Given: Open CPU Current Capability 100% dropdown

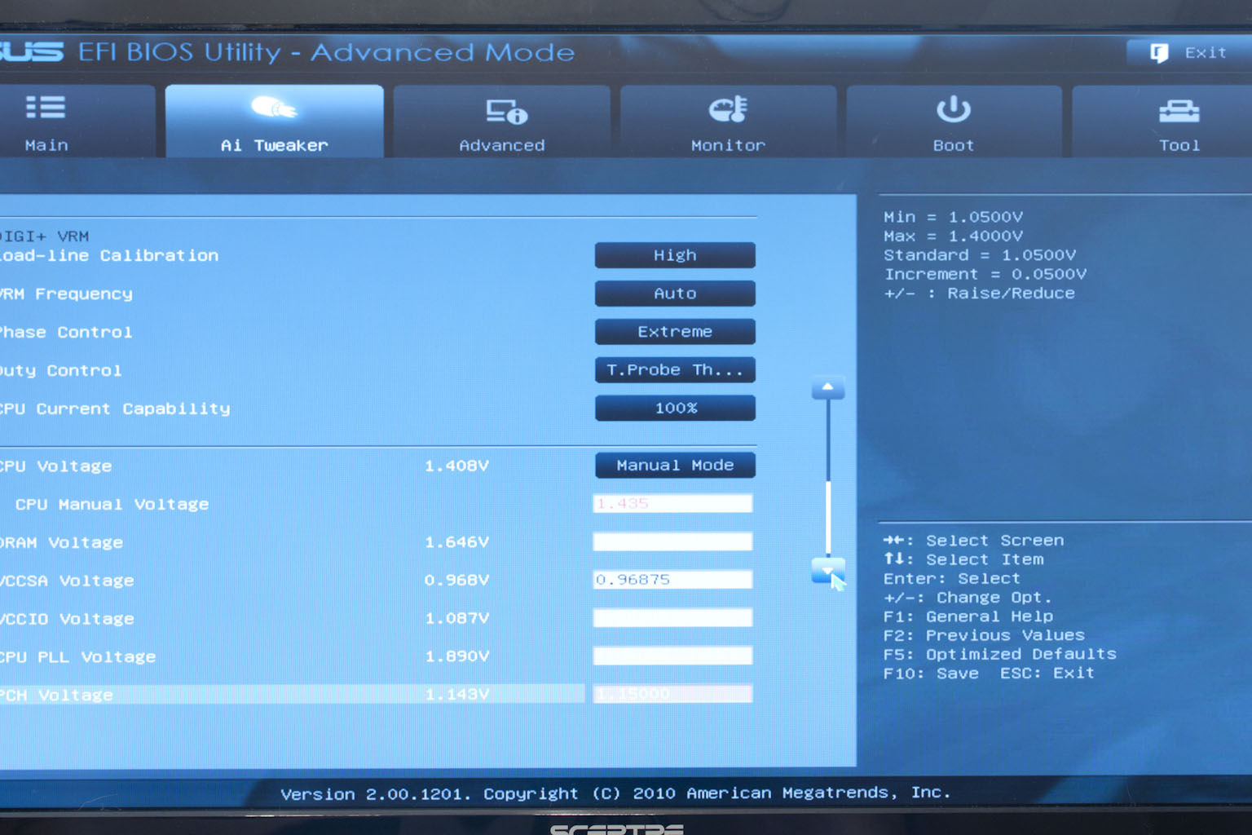Looking at the screenshot, I should pos(675,408).
